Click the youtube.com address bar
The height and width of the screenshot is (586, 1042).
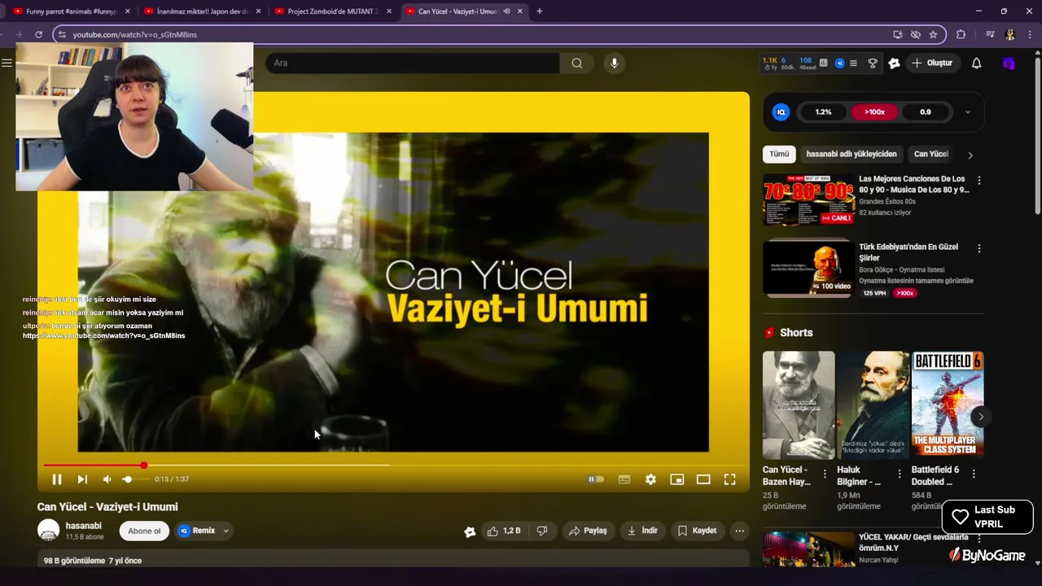click(472, 34)
